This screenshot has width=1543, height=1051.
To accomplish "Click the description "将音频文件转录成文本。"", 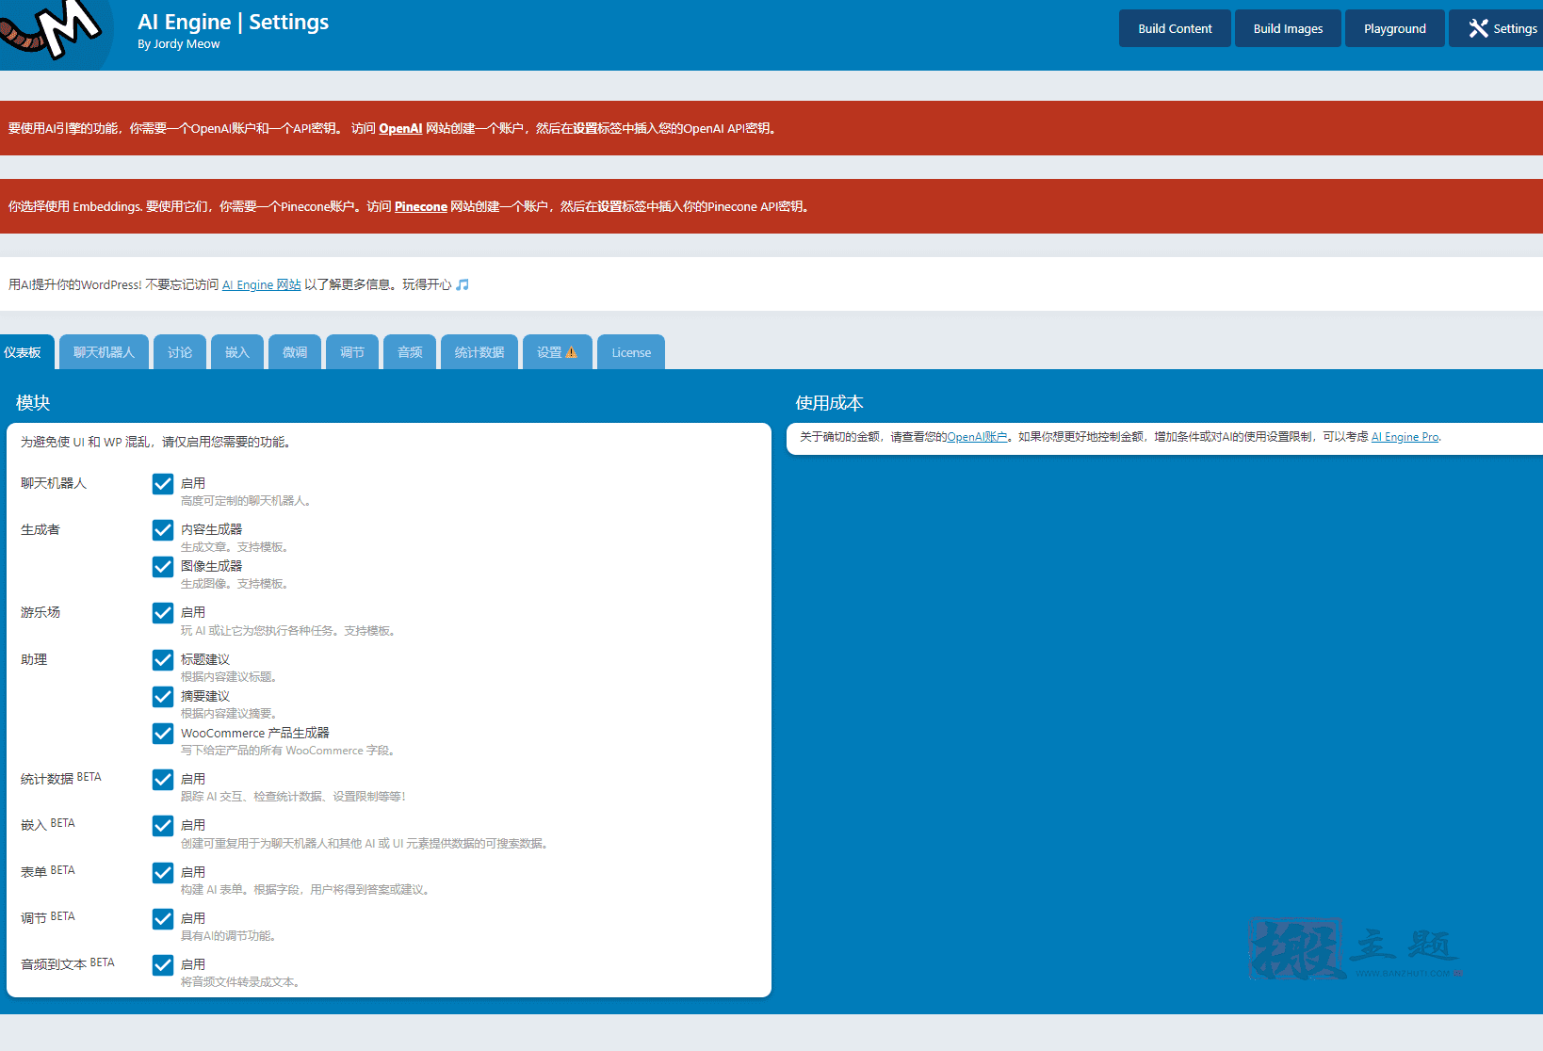I will (x=240, y=982).
